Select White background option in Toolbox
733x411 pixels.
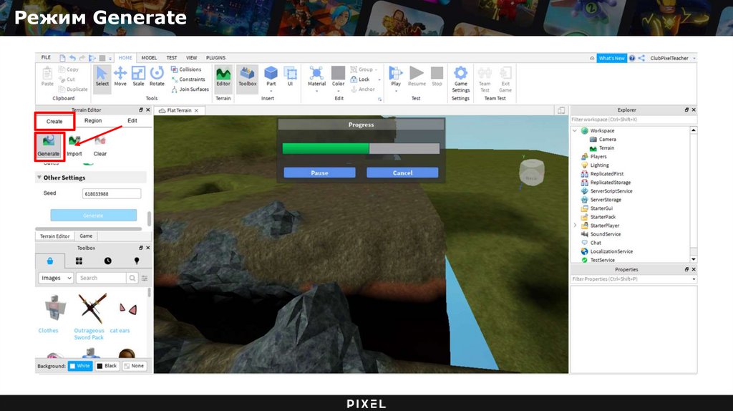point(79,366)
